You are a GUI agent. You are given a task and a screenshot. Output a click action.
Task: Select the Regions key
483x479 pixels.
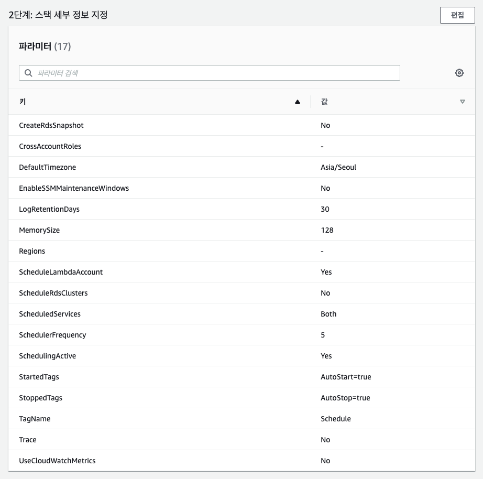(x=32, y=251)
